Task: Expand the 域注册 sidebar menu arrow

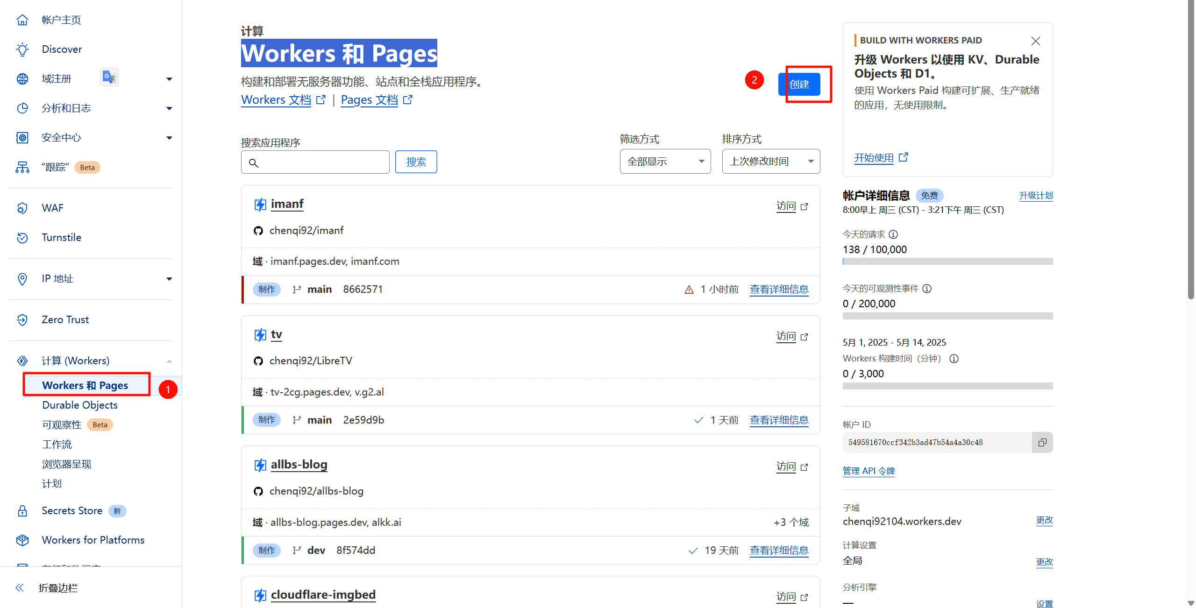Action: pos(169,79)
